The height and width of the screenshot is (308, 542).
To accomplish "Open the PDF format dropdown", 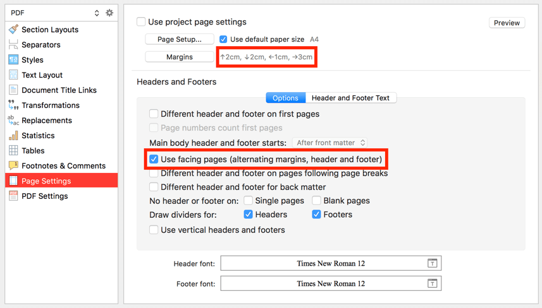I will pyautogui.click(x=55, y=13).
